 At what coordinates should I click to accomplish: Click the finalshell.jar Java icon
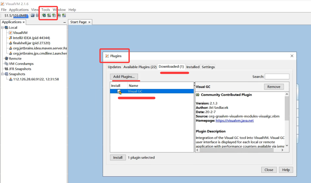(x=10, y=43)
